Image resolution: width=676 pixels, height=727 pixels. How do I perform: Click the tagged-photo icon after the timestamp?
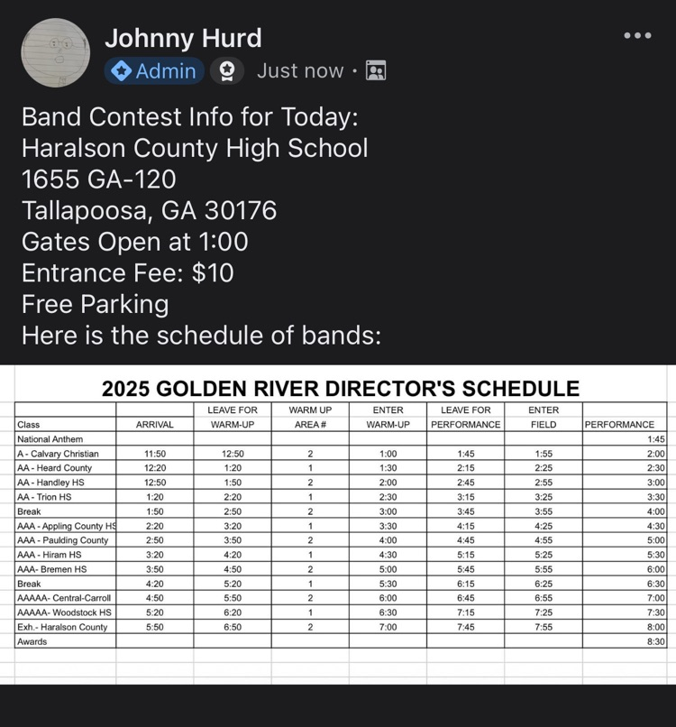(x=376, y=70)
